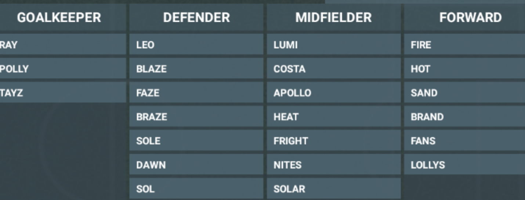This screenshot has width=525, height=200.
Task: Choose TAYZ in the goalkeeper list
Action: 63,93
